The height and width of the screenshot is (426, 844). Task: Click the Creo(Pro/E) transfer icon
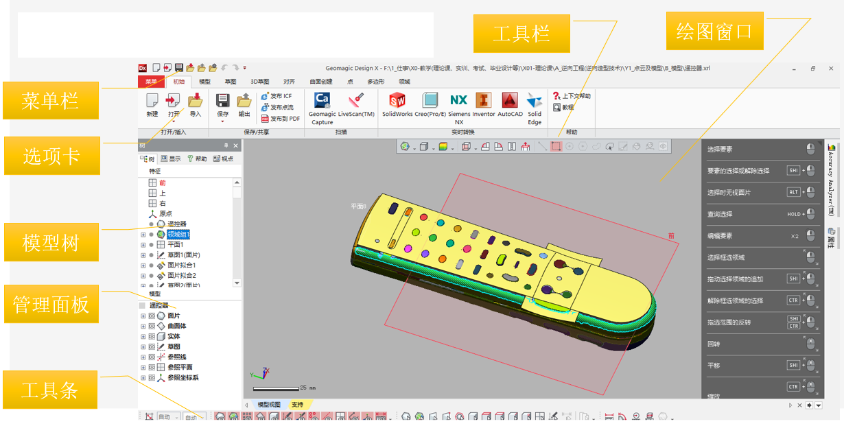430,101
